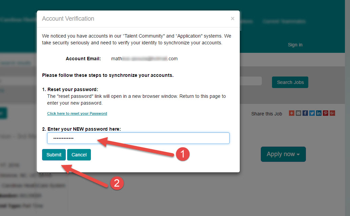The width and height of the screenshot is (350, 216).
Task: Click the partially hidden teal button at left
Action: [3, 113]
